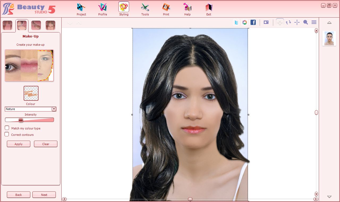The image size is (340, 202).
Task: Share image on Facebook
Action: coord(253,23)
